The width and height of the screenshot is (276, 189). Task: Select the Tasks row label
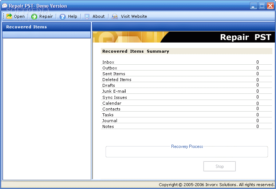108,115
